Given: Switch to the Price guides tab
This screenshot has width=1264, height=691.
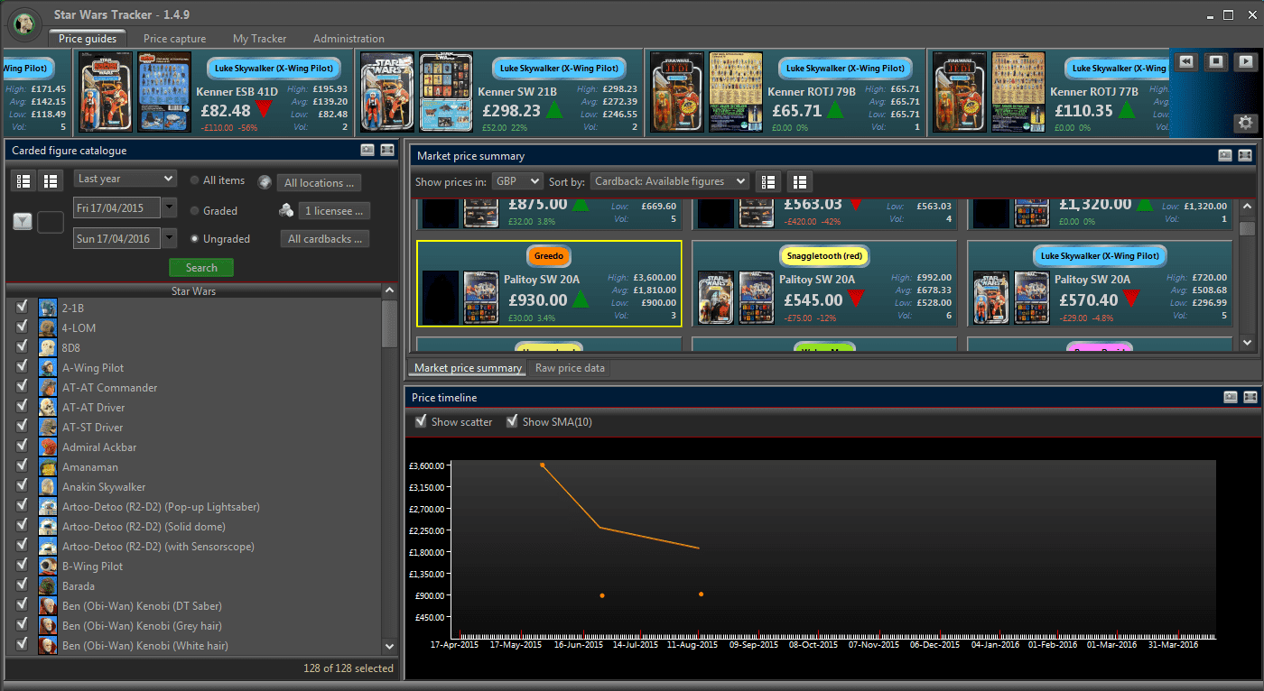Looking at the screenshot, I should (x=88, y=39).
